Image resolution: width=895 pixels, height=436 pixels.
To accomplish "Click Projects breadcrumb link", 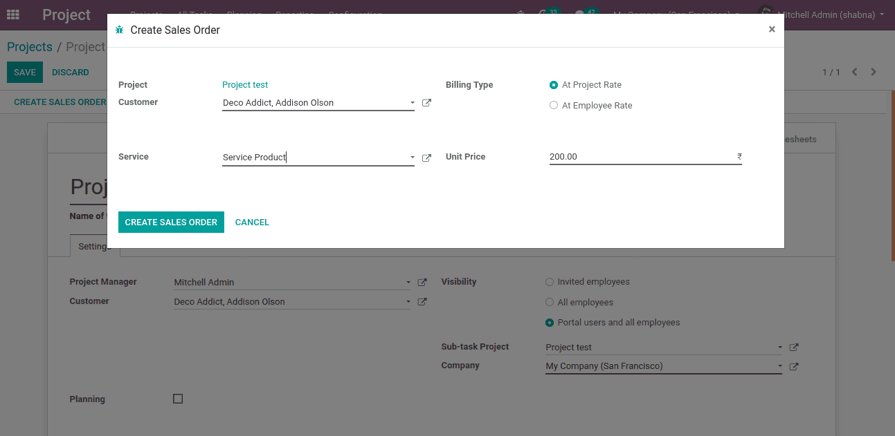I will click(x=30, y=47).
